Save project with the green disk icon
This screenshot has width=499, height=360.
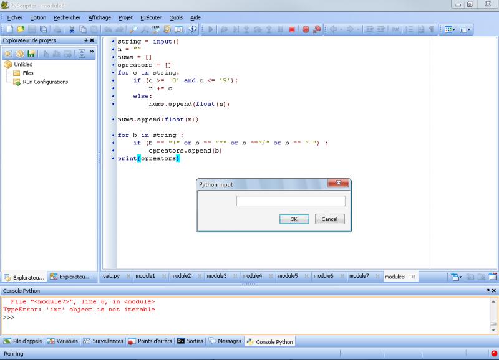pos(31,54)
